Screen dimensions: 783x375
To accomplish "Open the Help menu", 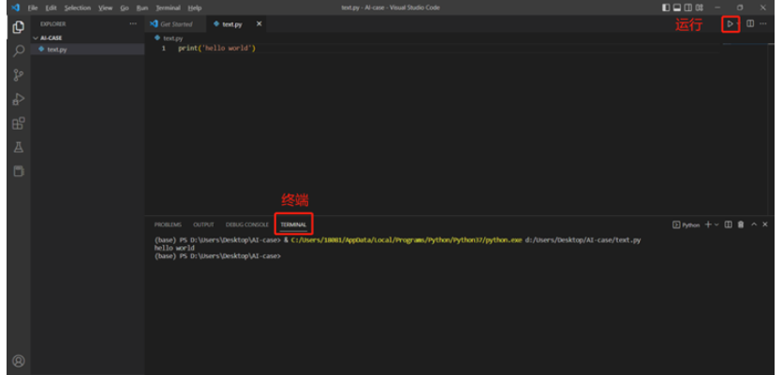I will click(195, 8).
